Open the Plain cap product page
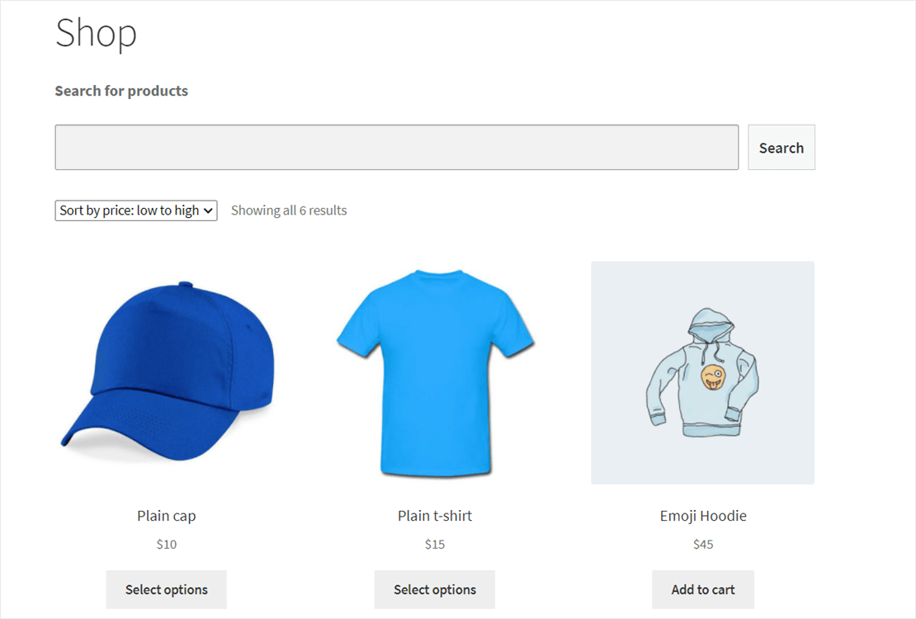The height and width of the screenshot is (619, 916). [166, 515]
